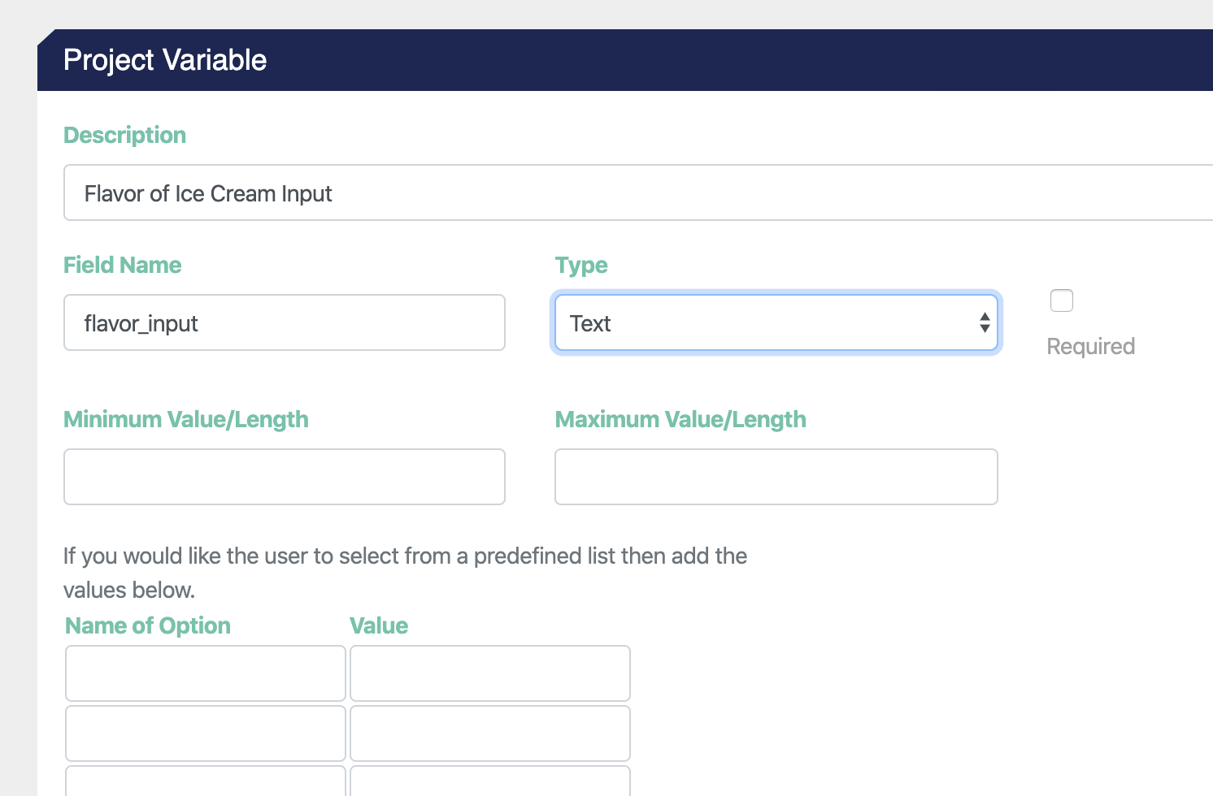Click the third Name of Option field
The image size is (1213, 796).
(x=205, y=786)
